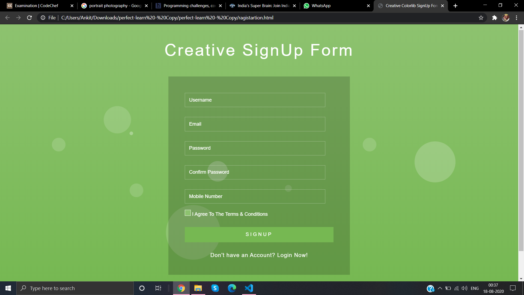524x295 pixels.
Task: Focus the Confirm Password field
Action: tap(255, 172)
